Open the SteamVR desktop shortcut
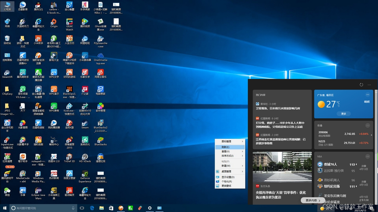Screen dimensions: 378x212 click(x=7, y=74)
